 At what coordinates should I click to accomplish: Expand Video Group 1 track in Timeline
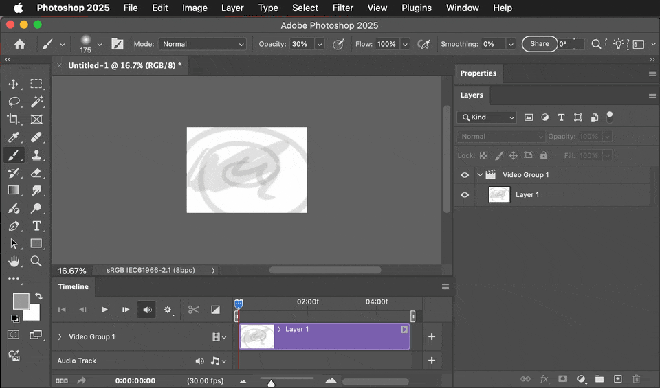60,337
